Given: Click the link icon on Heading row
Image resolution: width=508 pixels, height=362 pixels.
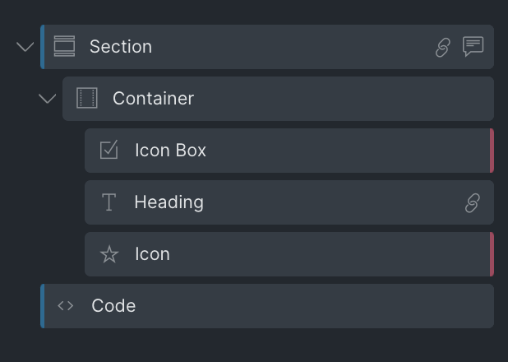Looking at the screenshot, I should tap(473, 203).
